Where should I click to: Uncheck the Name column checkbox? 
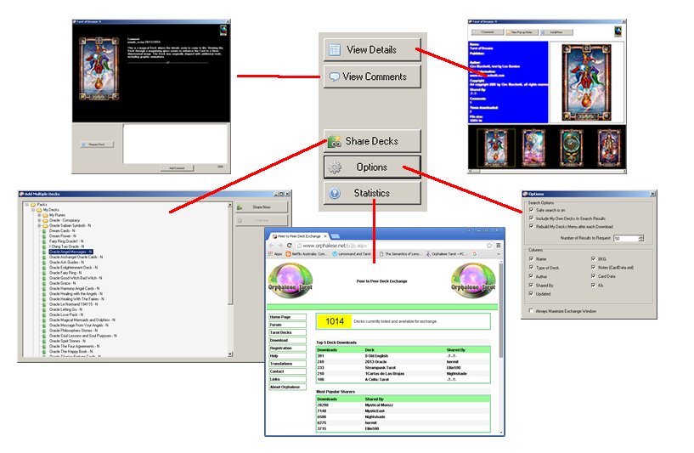click(x=531, y=258)
